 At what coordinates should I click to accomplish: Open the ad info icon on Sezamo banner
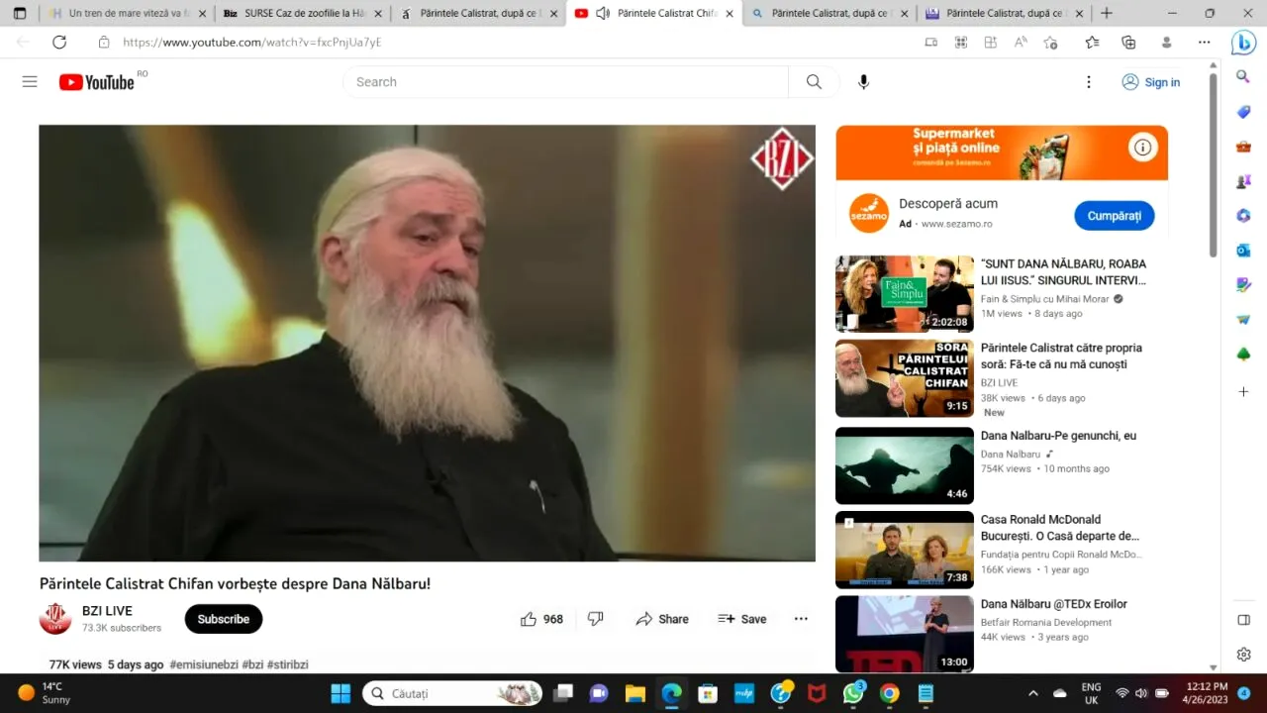tap(1142, 149)
